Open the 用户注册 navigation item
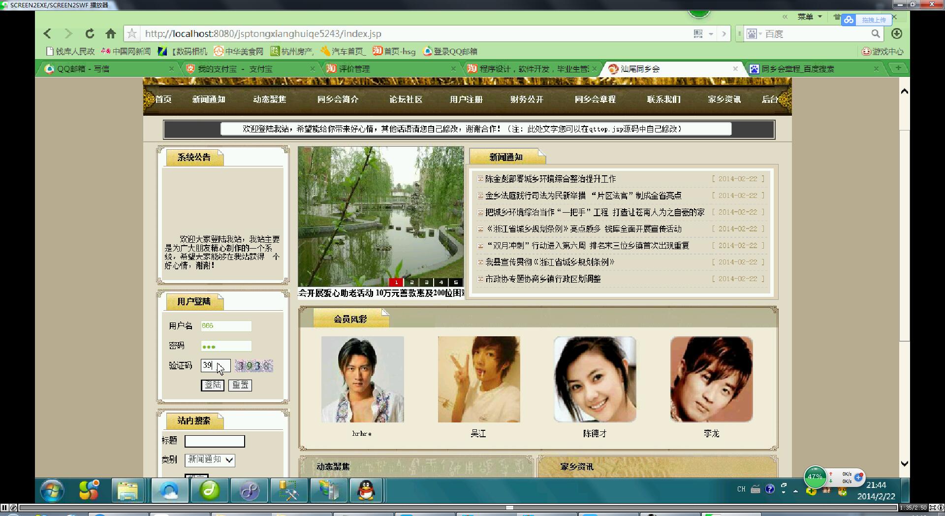This screenshot has height=516, width=945. tap(466, 99)
